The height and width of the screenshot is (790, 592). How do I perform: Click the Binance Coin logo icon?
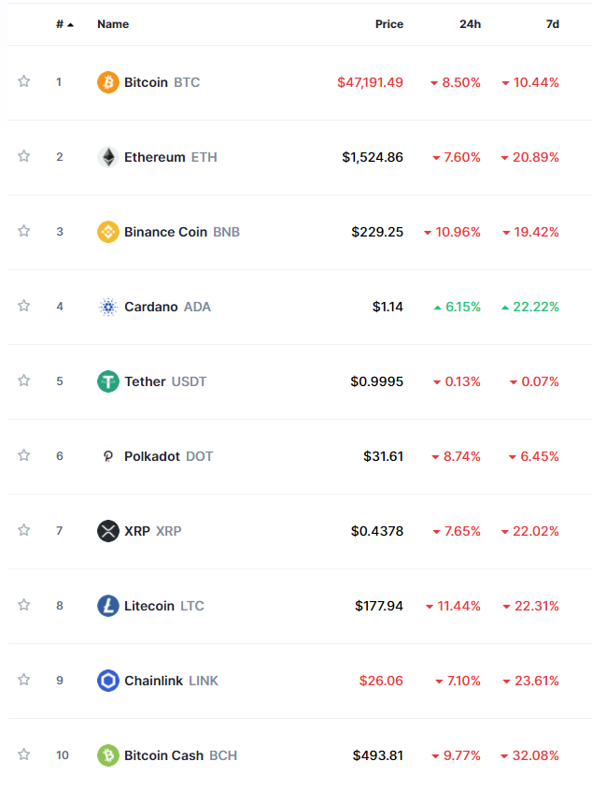[x=108, y=232]
